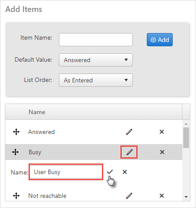Cancel the User Busy name edit

125,172
